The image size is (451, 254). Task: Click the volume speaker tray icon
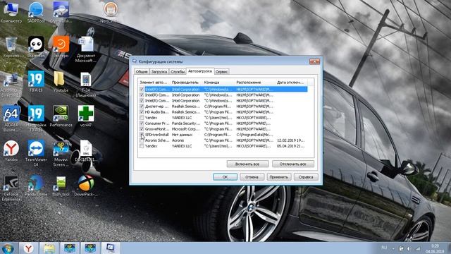[x=409, y=248]
